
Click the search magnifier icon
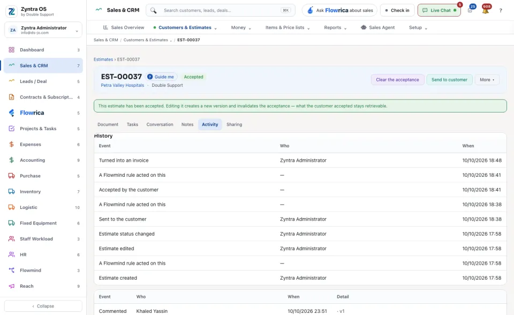point(153,11)
